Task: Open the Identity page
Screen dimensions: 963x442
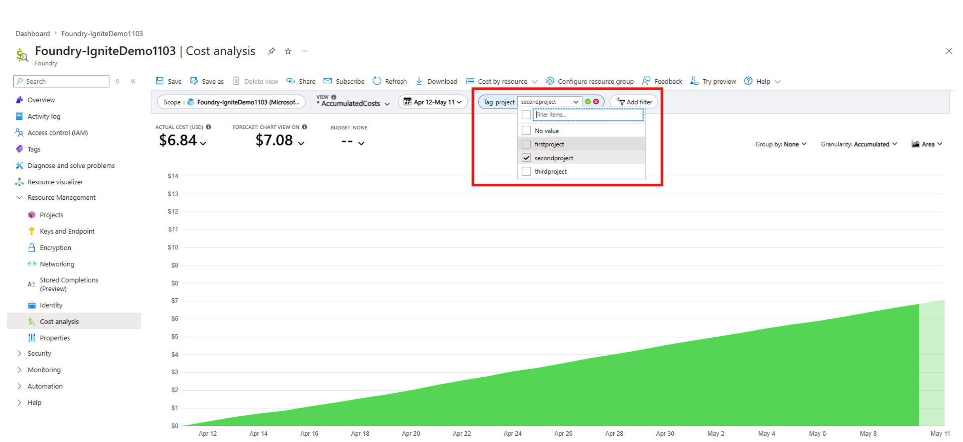Action: [51, 305]
